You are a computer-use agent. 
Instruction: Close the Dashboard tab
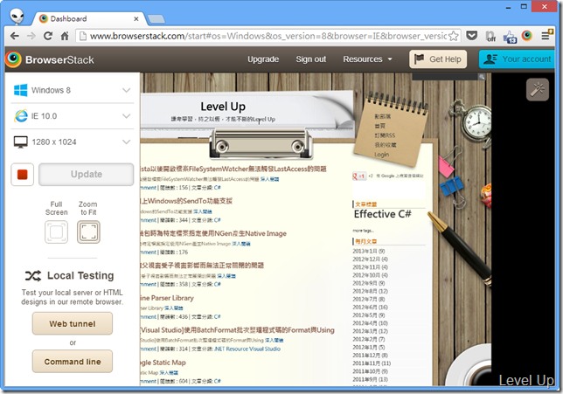pos(136,18)
